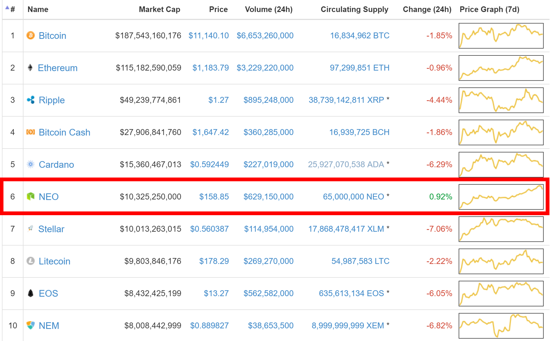This screenshot has height=341, width=550.
Task: Click supply 38,739,142,811 XRP
Action: coord(346,100)
